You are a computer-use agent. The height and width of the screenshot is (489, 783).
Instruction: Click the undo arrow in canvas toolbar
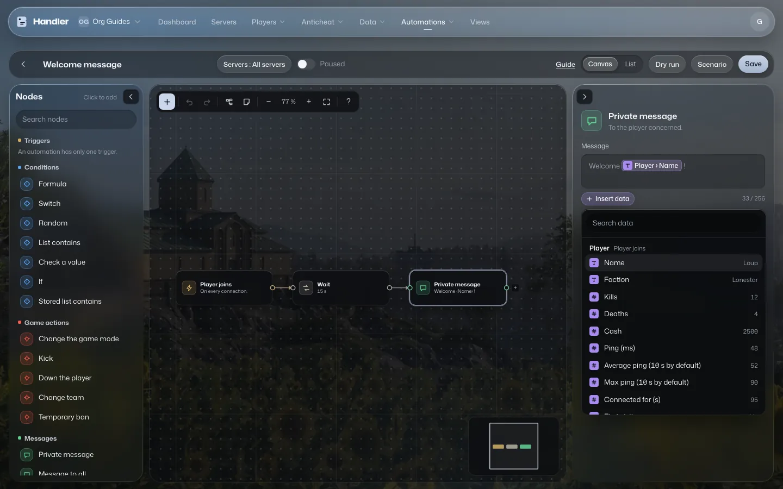[x=189, y=102]
